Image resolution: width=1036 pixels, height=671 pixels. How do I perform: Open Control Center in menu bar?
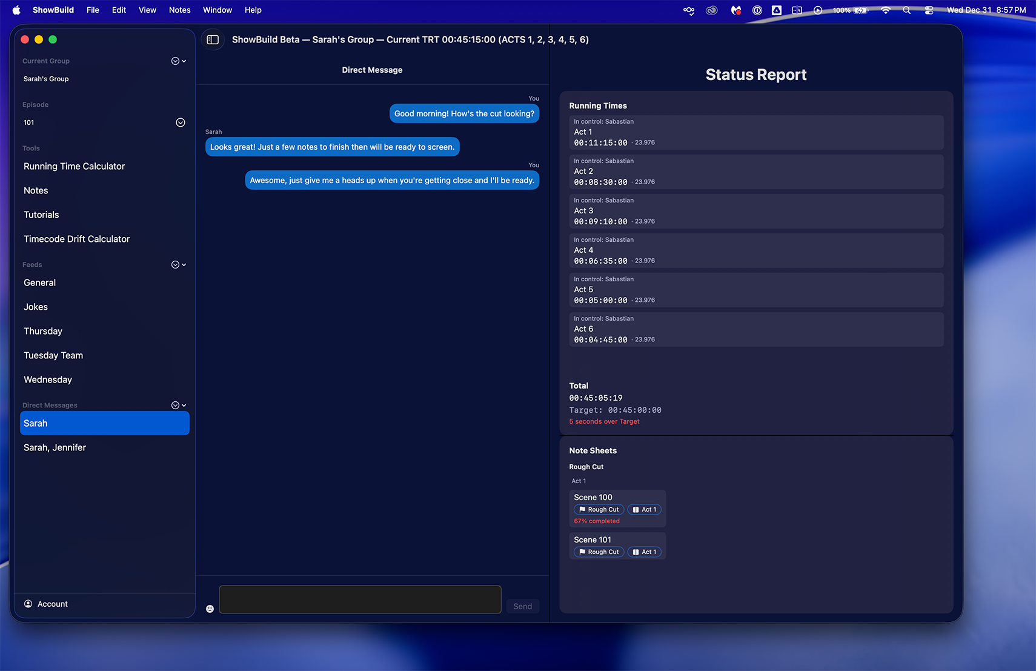(x=929, y=10)
